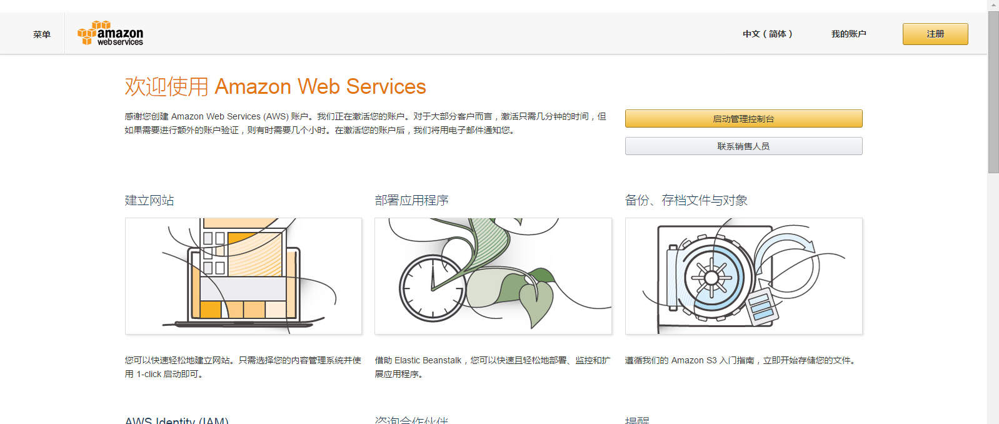Open the 我的账户 dropdown
Image resolution: width=999 pixels, height=424 pixels.
[848, 34]
